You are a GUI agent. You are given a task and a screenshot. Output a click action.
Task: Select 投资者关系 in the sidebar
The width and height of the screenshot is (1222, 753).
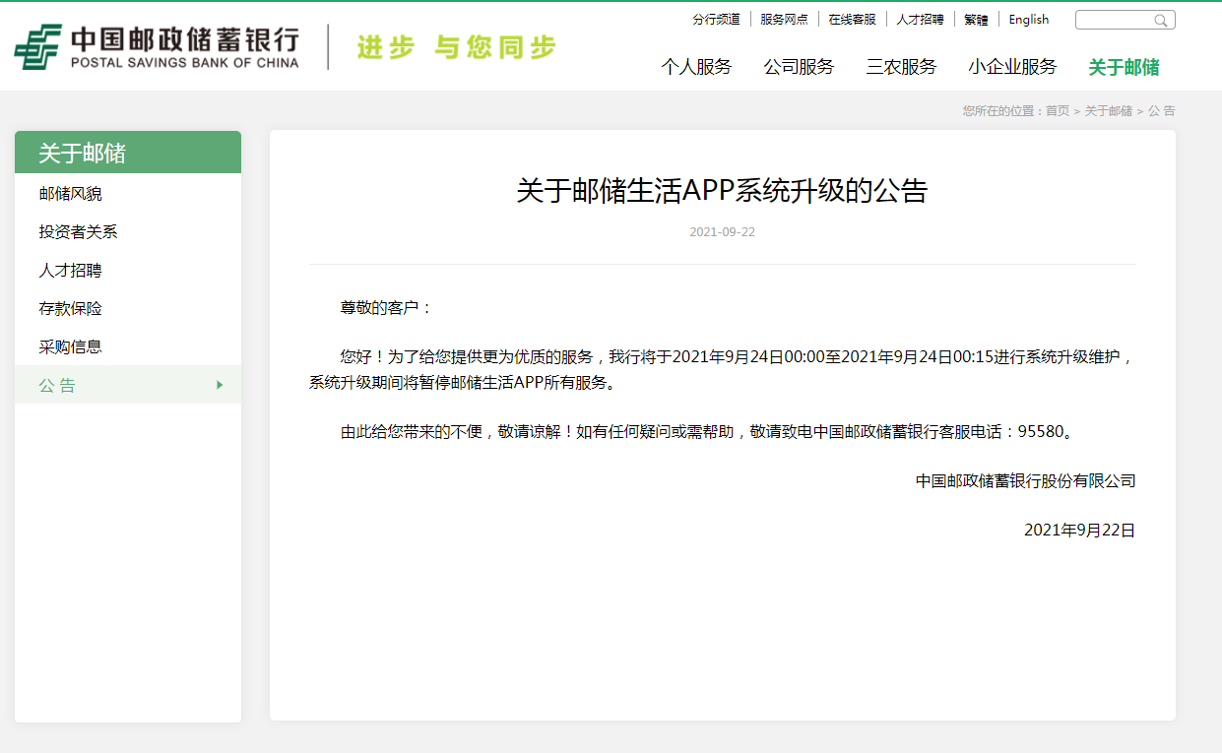click(x=79, y=232)
